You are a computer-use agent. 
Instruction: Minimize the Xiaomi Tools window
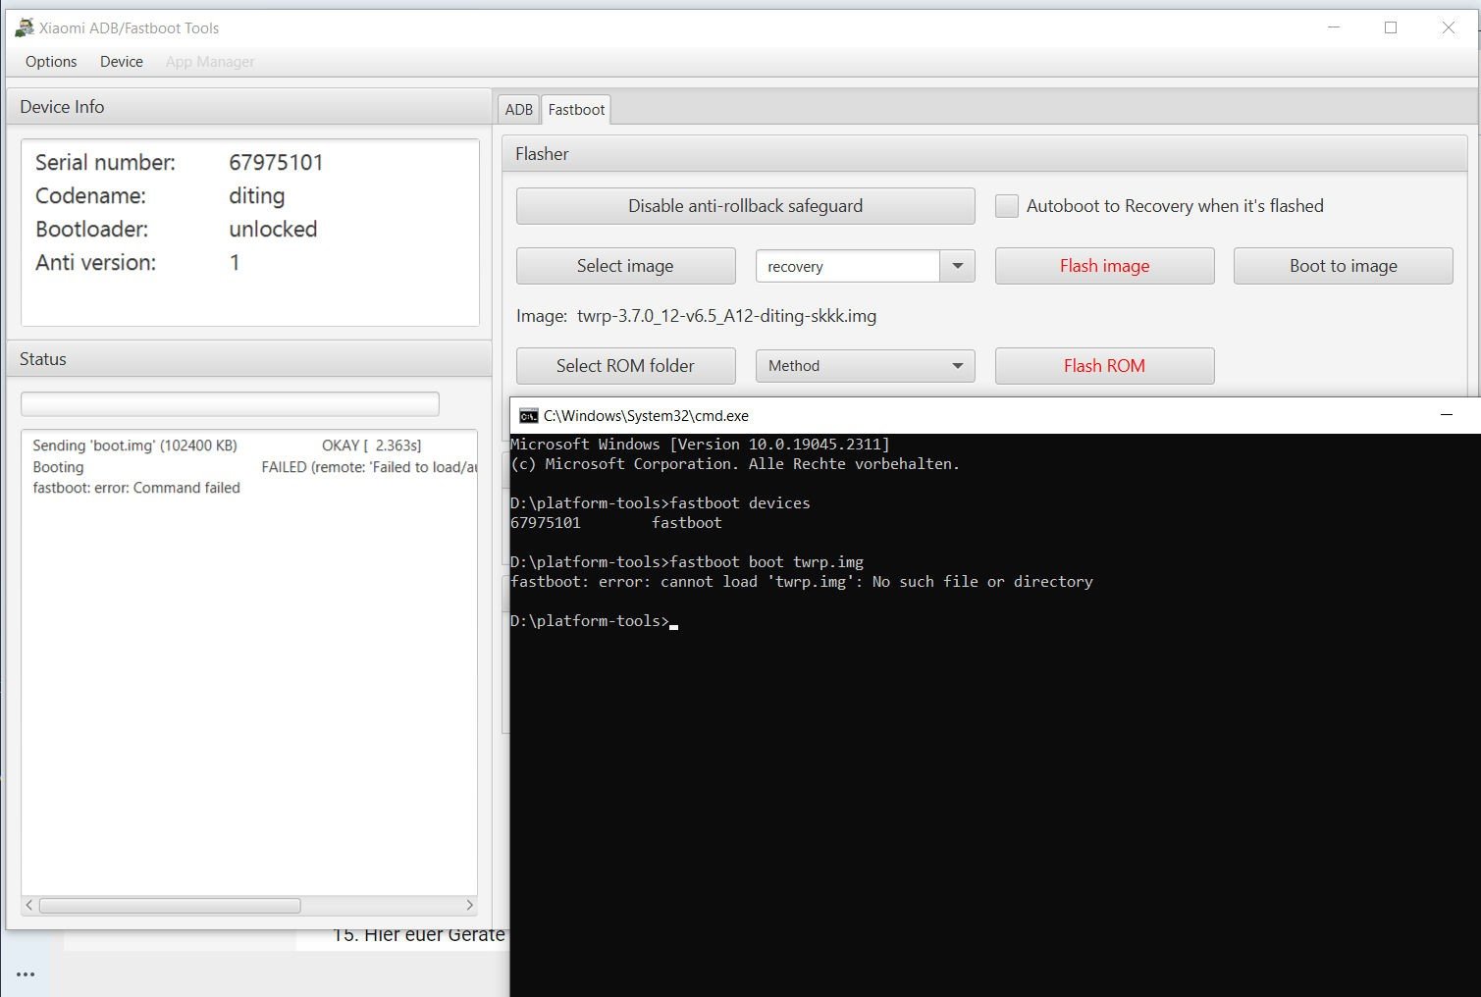click(x=1333, y=27)
